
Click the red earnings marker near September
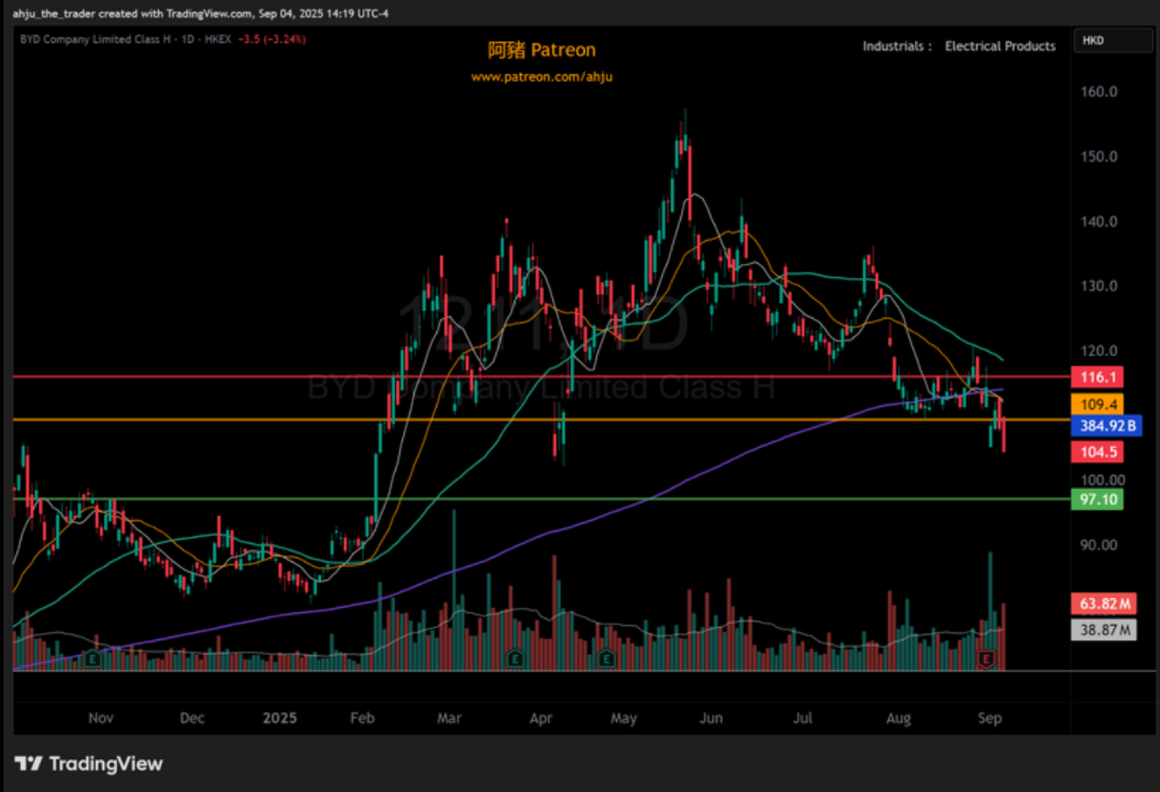point(986,658)
